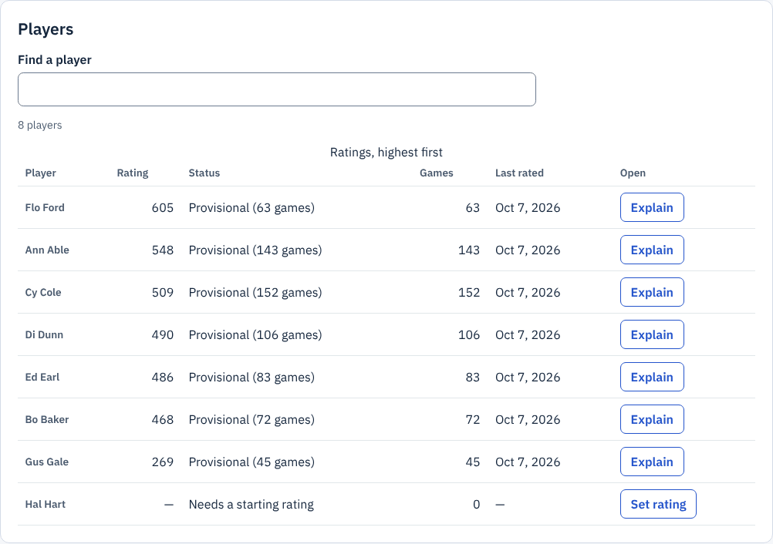Viewport: 773px width, 544px height.
Task: Click the Status column header
Action: tap(204, 173)
